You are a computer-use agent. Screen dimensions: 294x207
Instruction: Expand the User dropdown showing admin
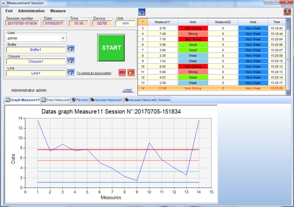63,39
